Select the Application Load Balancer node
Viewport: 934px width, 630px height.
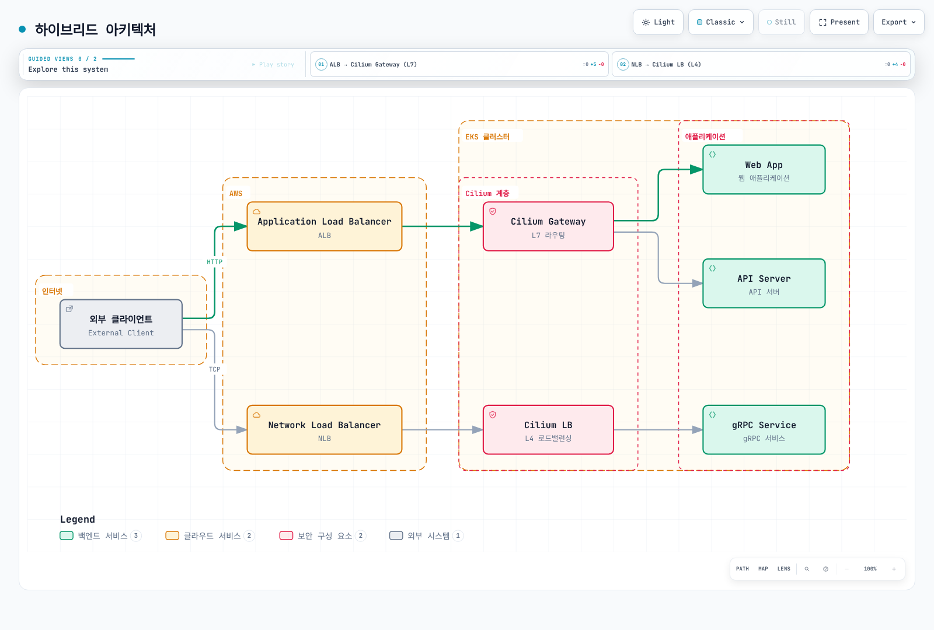pos(325,226)
